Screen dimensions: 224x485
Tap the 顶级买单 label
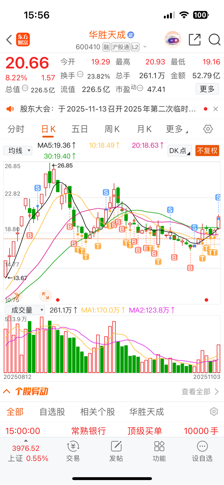[145, 431]
